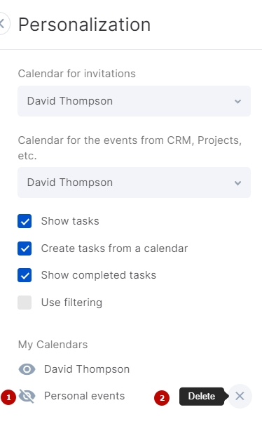Click the black Delete tooltip label
Screen dimensions: 262x431
[x=202, y=397]
